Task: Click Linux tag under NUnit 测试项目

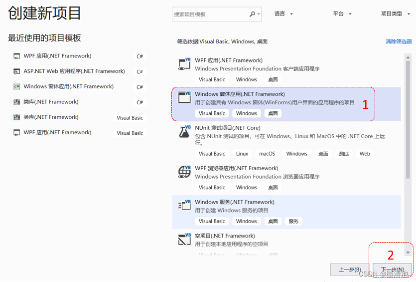Action: click(242, 154)
